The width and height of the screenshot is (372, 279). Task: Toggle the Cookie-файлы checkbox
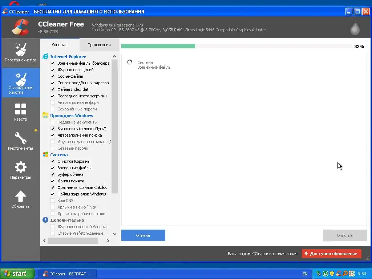(x=53, y=76)
